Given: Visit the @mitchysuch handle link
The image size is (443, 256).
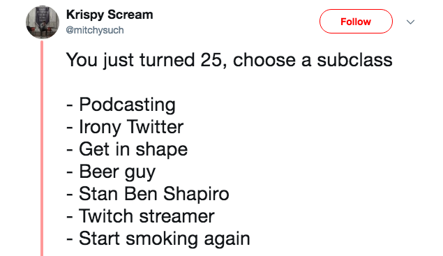Looking at the screenshot, I should pyautogui.click(x=95, y=30).
